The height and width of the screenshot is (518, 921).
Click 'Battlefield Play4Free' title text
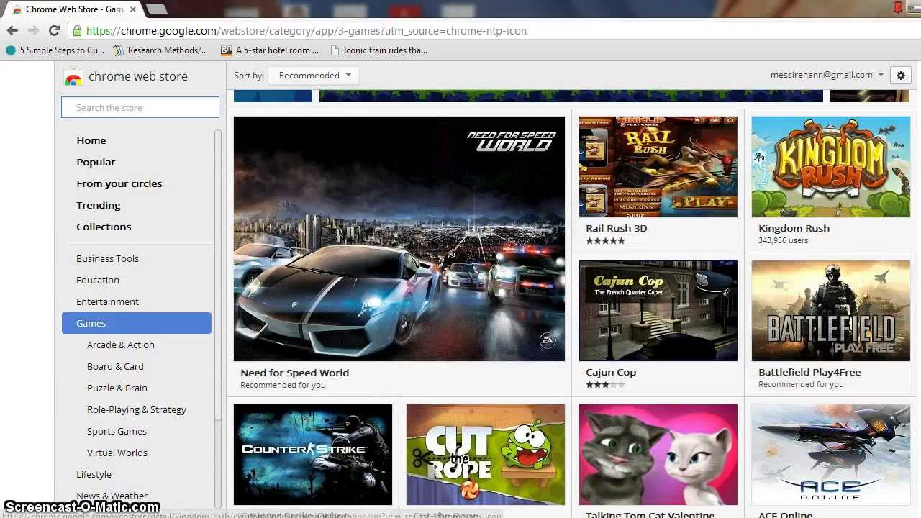coord(809,372)
